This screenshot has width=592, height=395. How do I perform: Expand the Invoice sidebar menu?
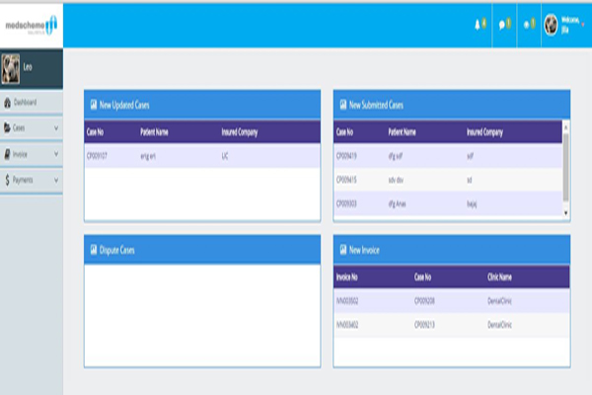click(32, 154)
